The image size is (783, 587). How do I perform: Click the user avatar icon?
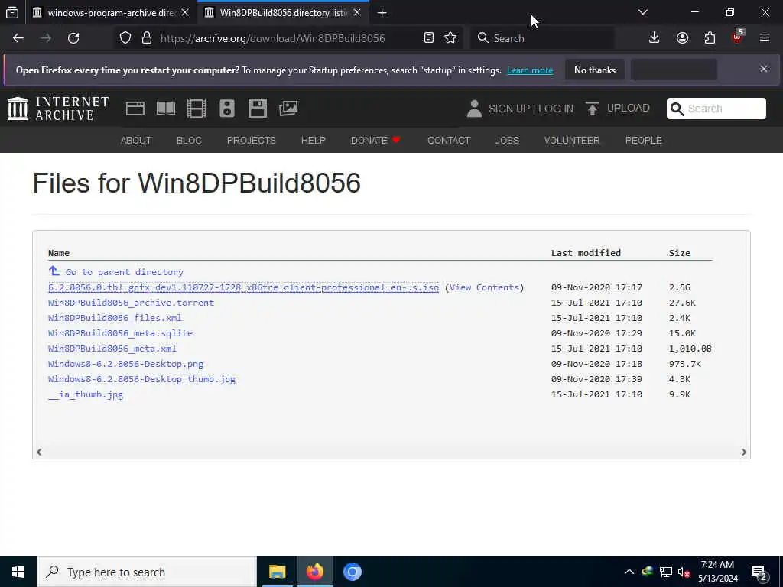474,109
